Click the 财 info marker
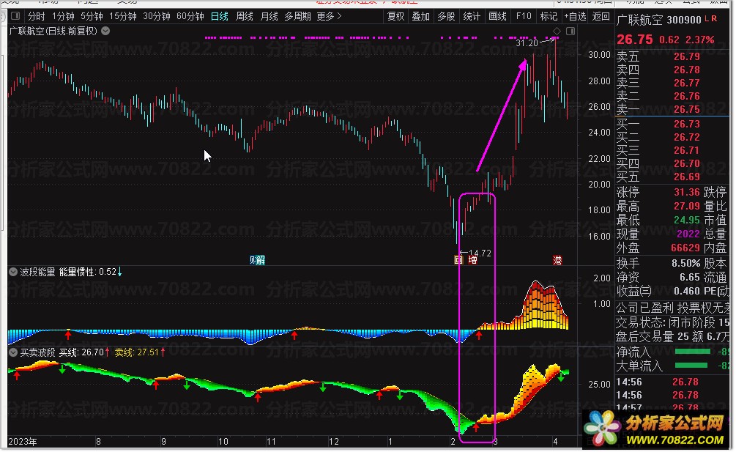 (x=253, y=259)
